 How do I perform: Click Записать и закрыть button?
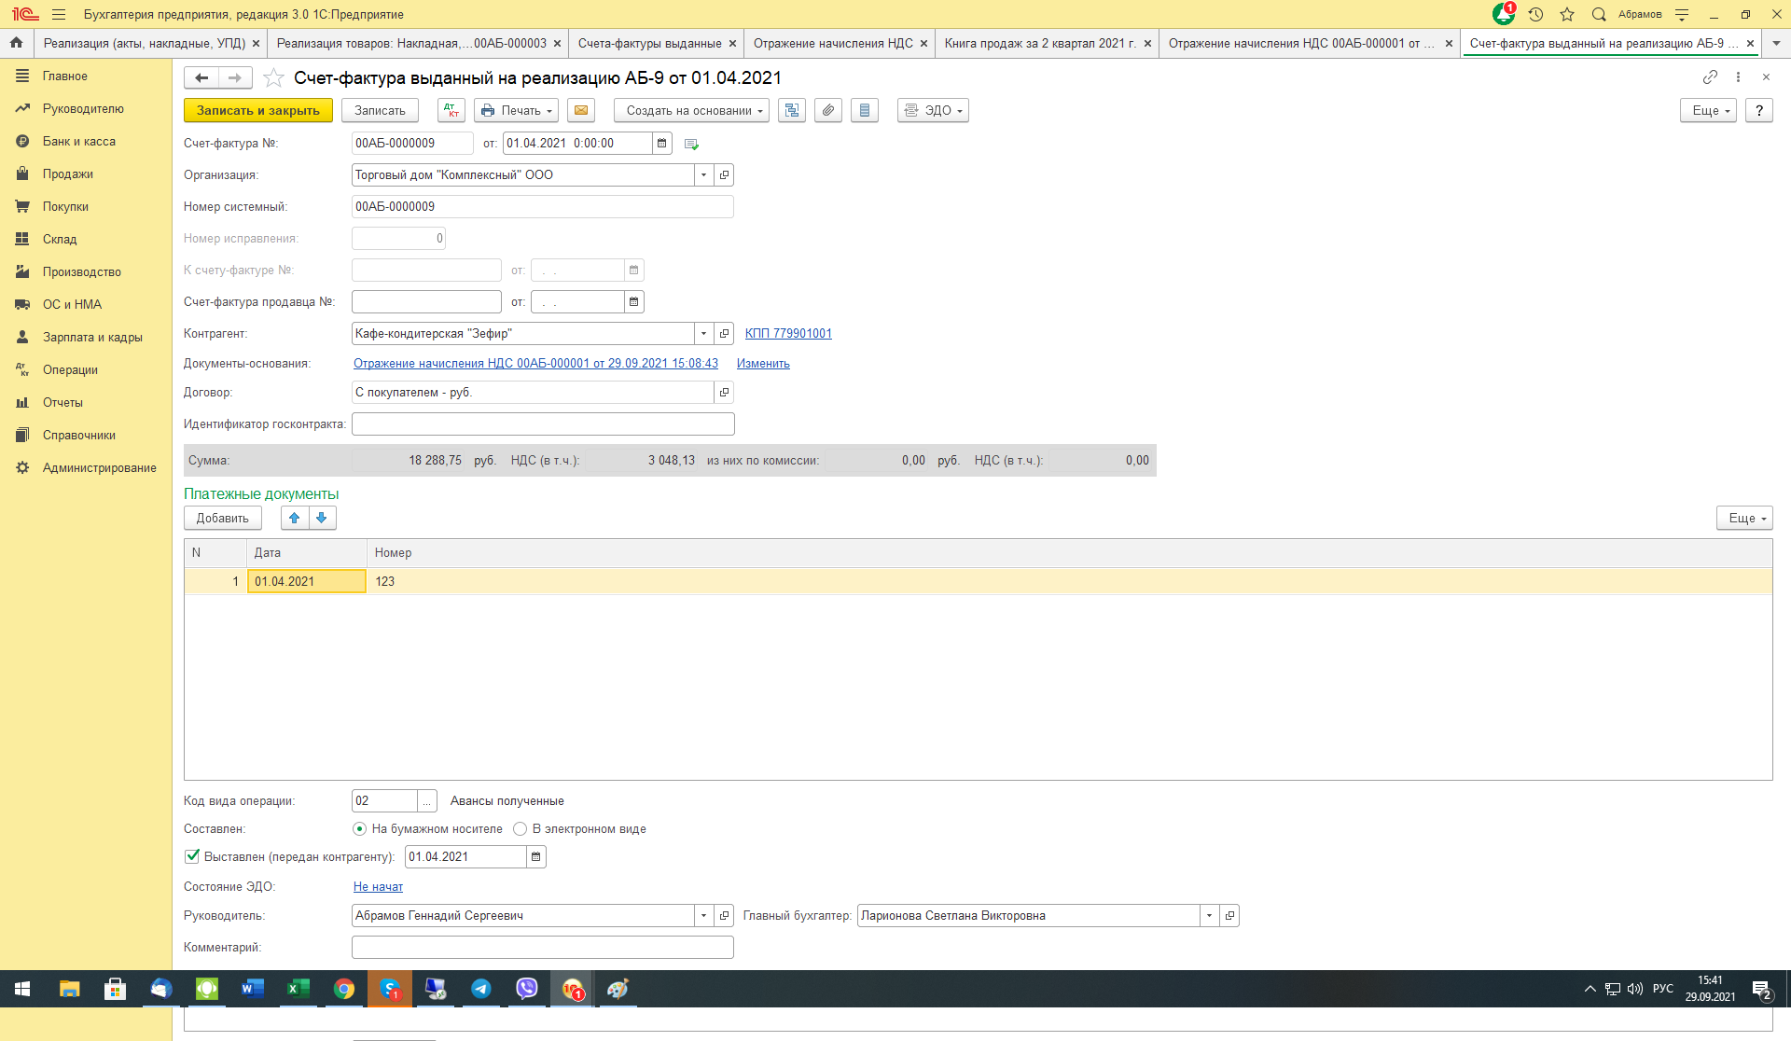click(x=257, y=110)
